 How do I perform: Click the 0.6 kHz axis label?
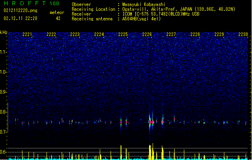[3, 152]
